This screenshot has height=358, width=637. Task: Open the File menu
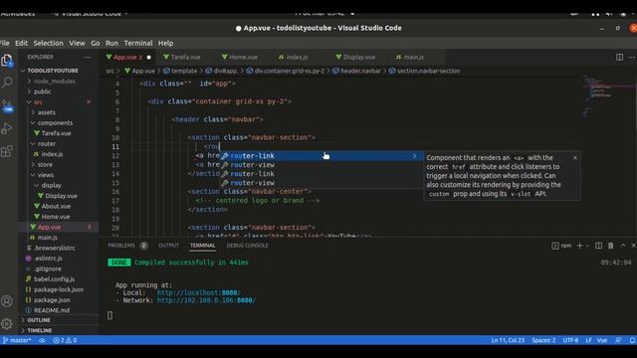tap(4, 43)
